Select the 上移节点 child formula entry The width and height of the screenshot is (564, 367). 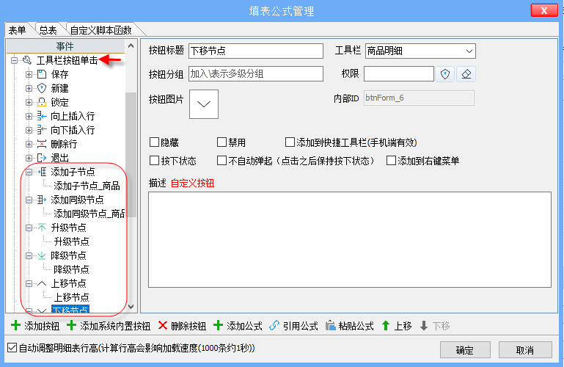[71, 297]
